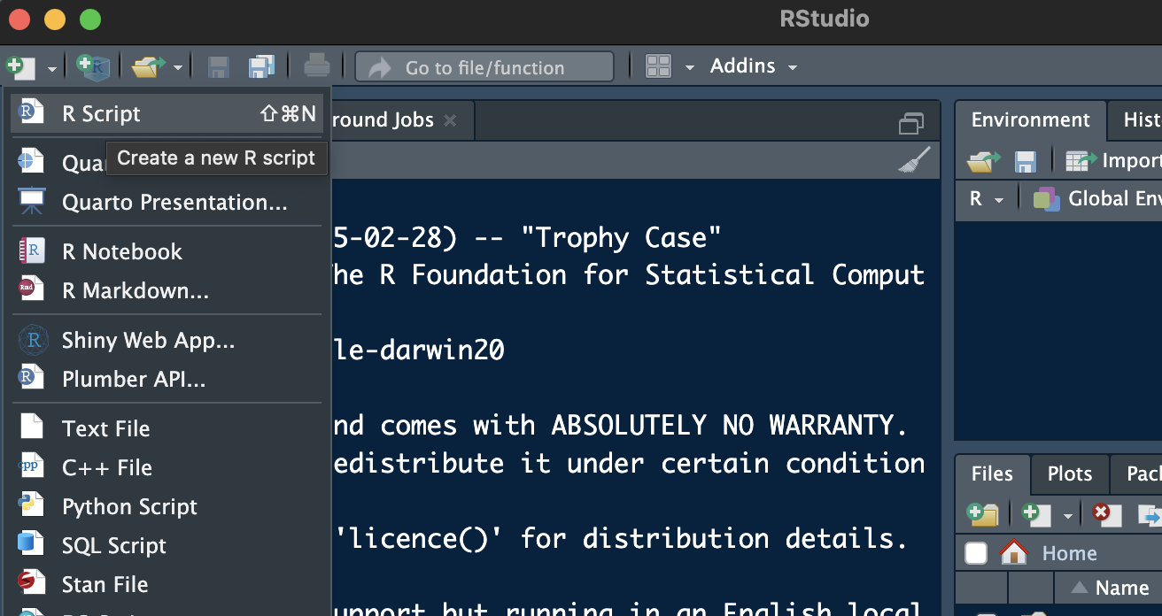The image size is (1162, 616).
Task: Click Import Dataset in the Environment pane
Action: pos(1113,160)
